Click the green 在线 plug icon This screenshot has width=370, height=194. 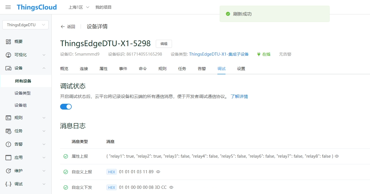pyautogui.click(x=259, y=54)
